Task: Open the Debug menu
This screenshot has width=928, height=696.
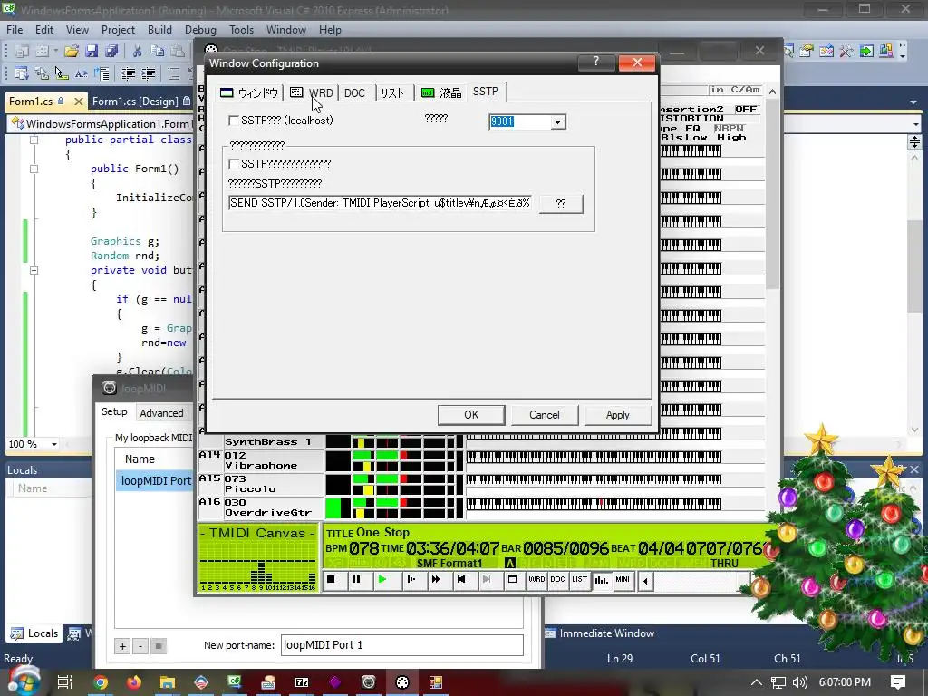Action: point(200,30)
